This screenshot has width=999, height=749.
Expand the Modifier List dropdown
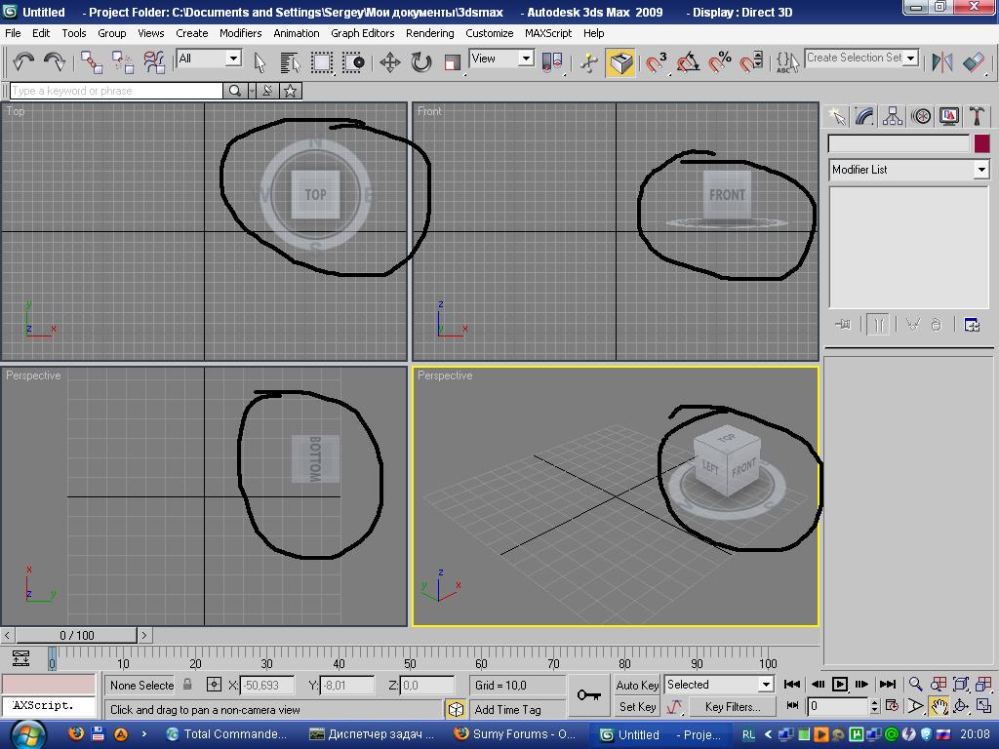point(980,170)
